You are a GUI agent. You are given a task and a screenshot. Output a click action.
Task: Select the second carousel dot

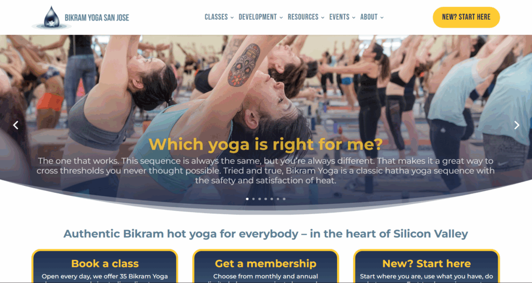click(x=253, y=199)
